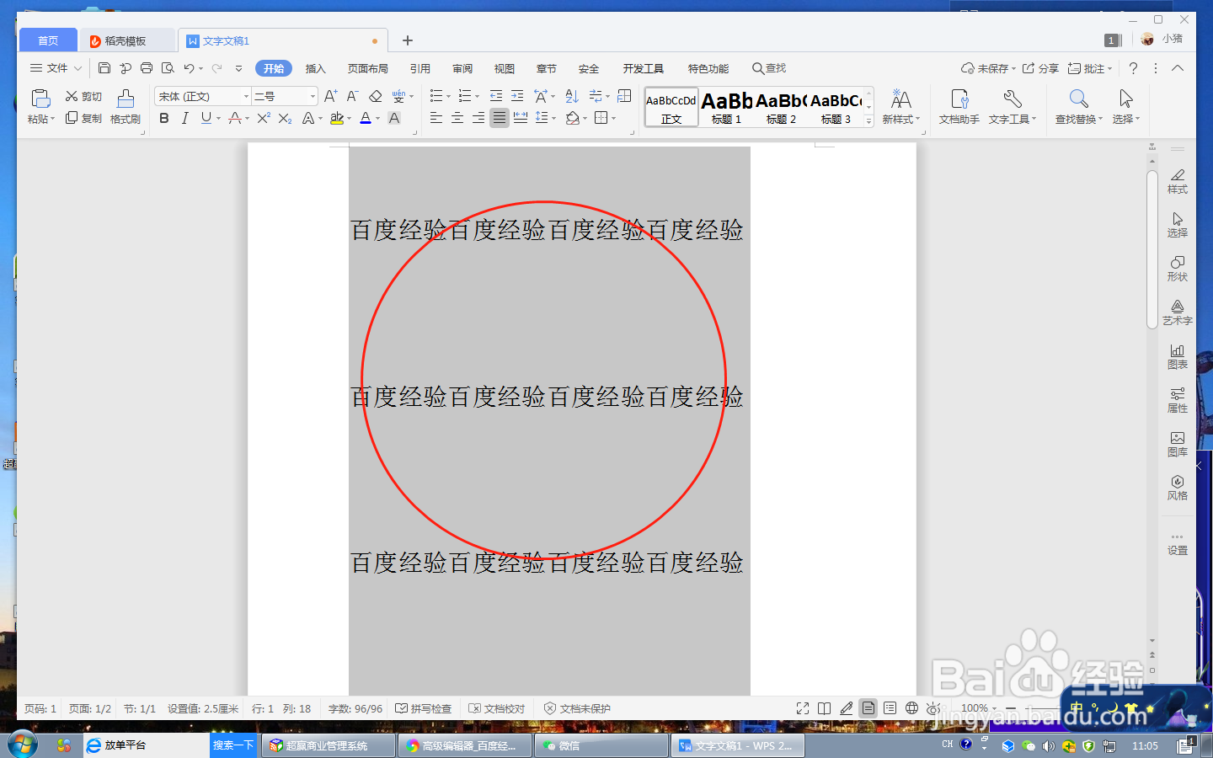Toggle bold formatting
Image resolution: width=1213 pixels, height=758 pixels.
point(164,119)
